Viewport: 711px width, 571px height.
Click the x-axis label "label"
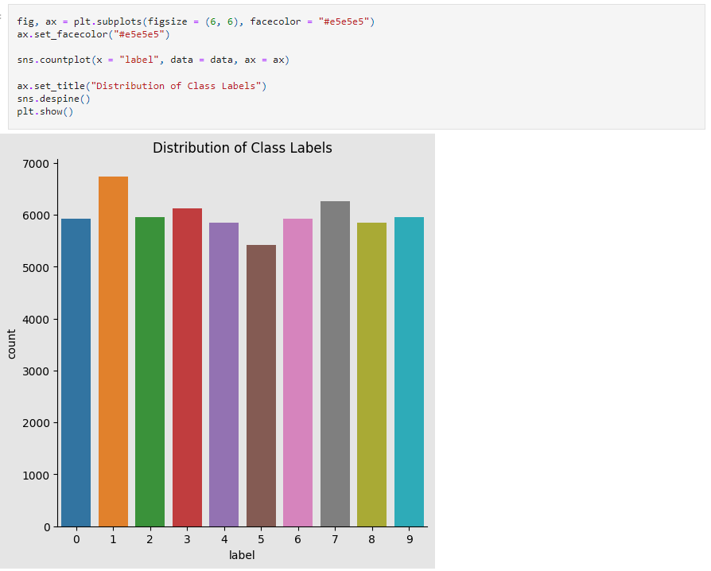click(x=242, y=555)
